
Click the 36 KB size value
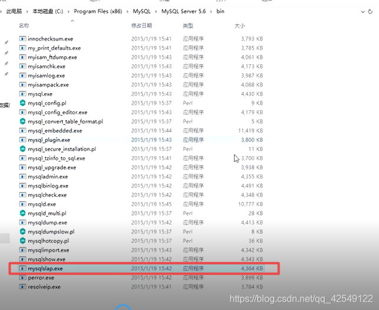[x=255, y=241]
